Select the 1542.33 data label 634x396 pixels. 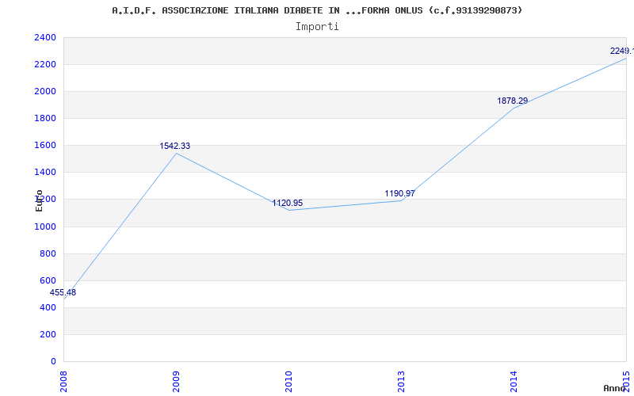[174, 146]
